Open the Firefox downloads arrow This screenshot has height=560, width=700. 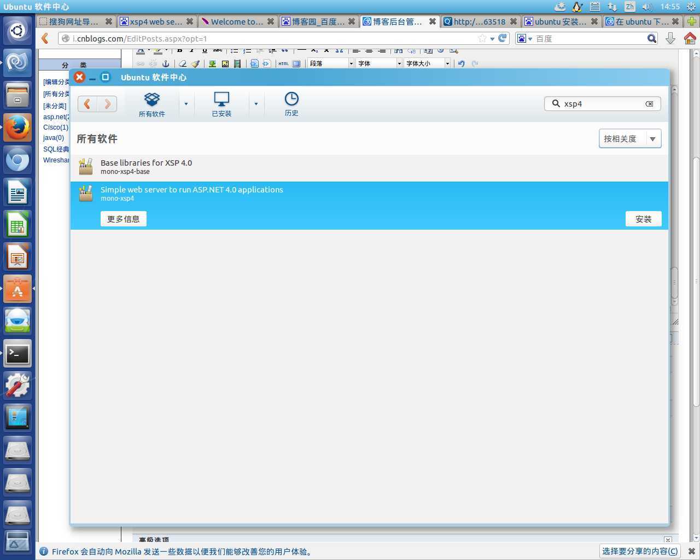[670, 38]
